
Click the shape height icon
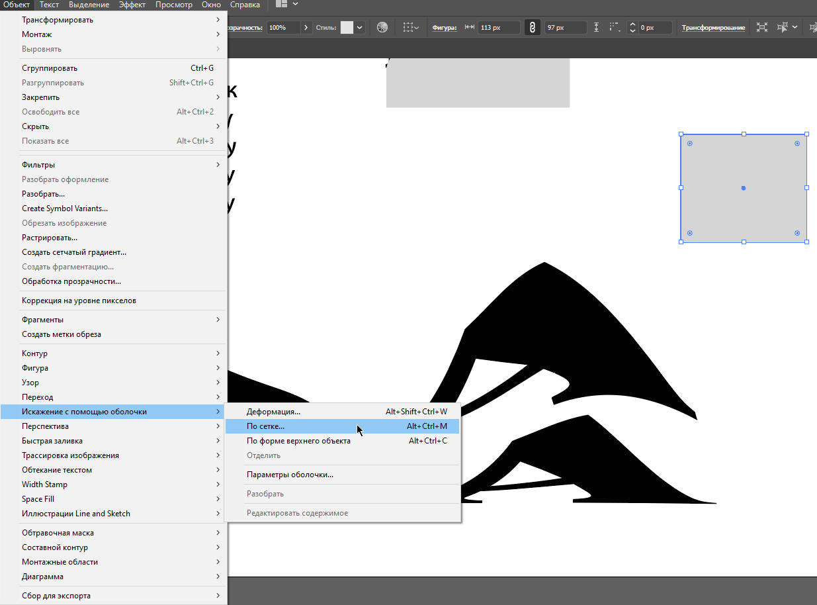pos(597,28)
